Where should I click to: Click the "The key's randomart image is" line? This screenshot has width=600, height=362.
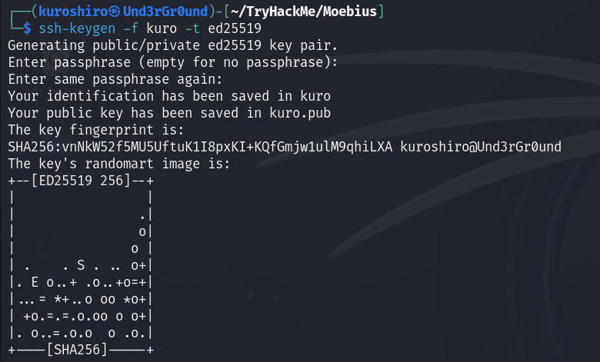tap(119, 164)
